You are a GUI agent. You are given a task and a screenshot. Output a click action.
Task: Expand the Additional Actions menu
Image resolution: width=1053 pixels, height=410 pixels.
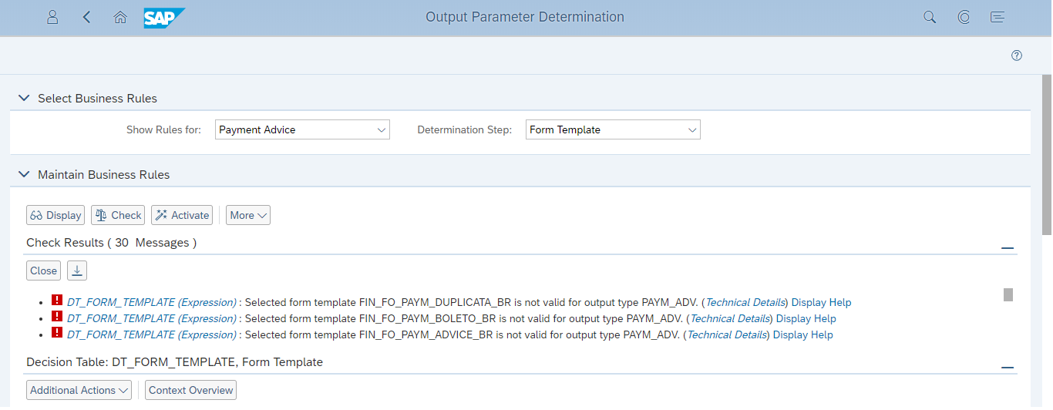point(79,390)
